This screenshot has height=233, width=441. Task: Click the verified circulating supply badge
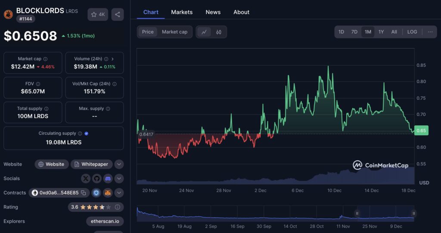(86, 134)
